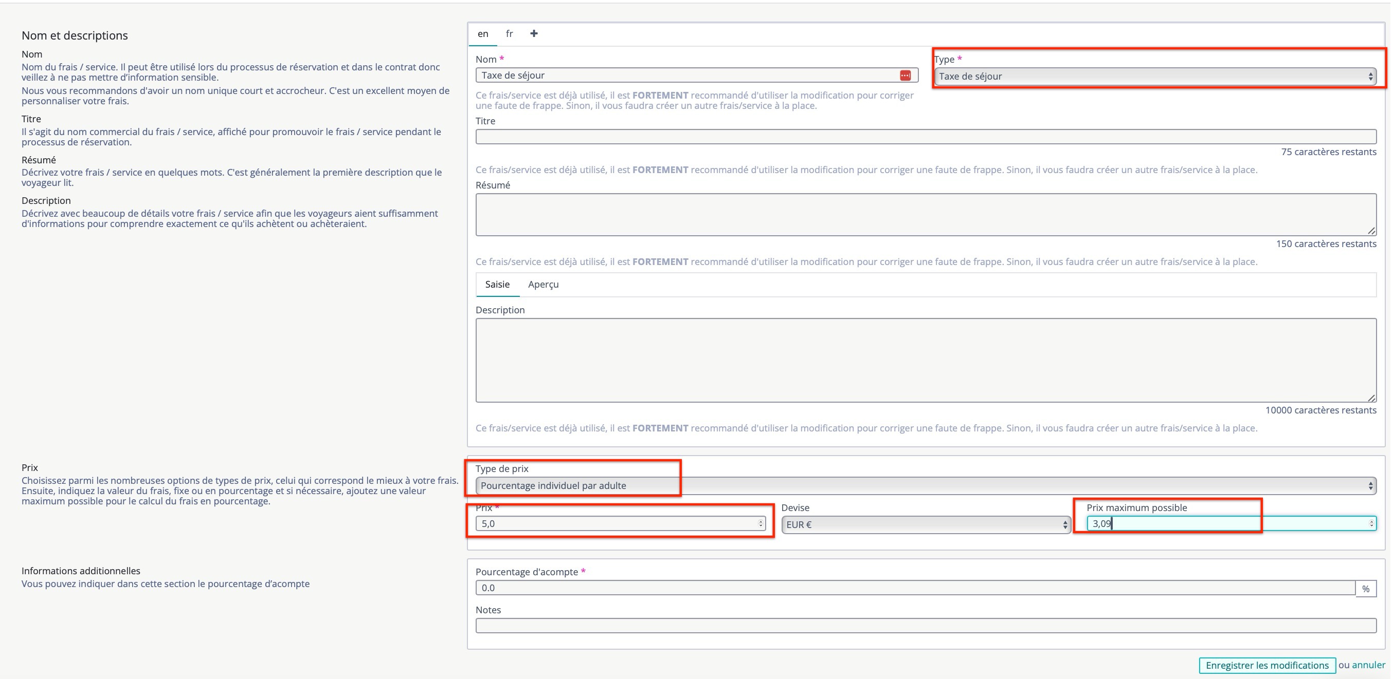Click Prix maximum possible stepper arrows
The width and height of the screenshot is (1393, 679).
(x=1371, y=523)
